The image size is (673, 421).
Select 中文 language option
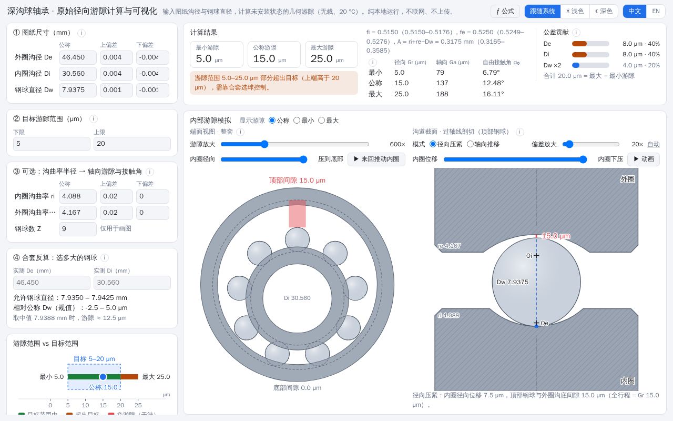point(635,11)
